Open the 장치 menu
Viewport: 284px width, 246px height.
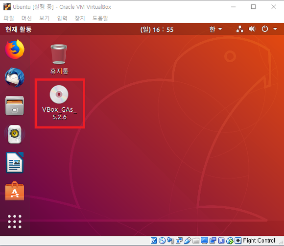80,18
